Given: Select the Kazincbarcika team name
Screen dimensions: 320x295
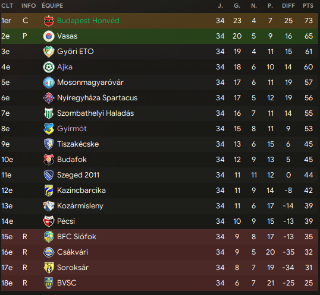Looking at the screenshot, I should [x=81, y=191].
